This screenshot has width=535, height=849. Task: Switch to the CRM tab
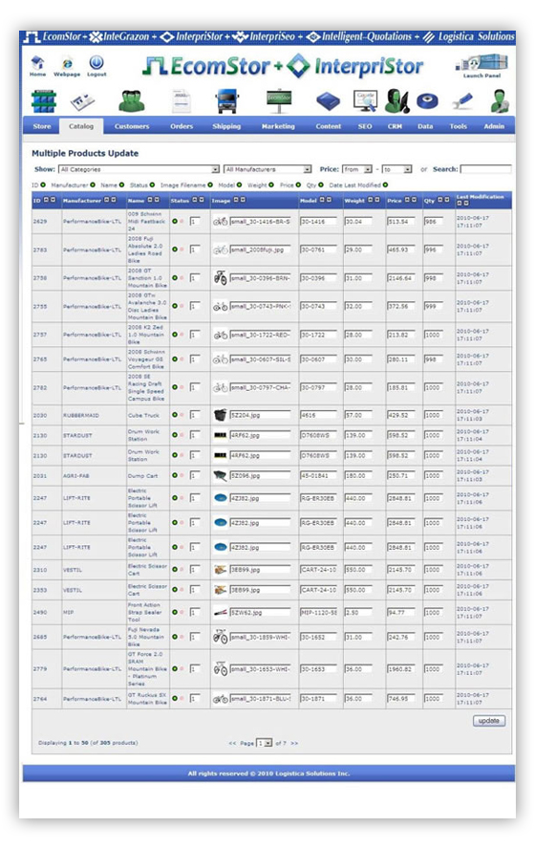395,126
